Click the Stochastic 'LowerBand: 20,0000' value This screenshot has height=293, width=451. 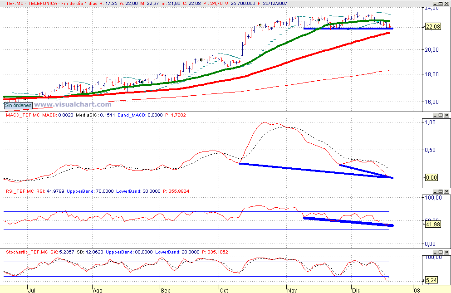[x=177, y=252]
